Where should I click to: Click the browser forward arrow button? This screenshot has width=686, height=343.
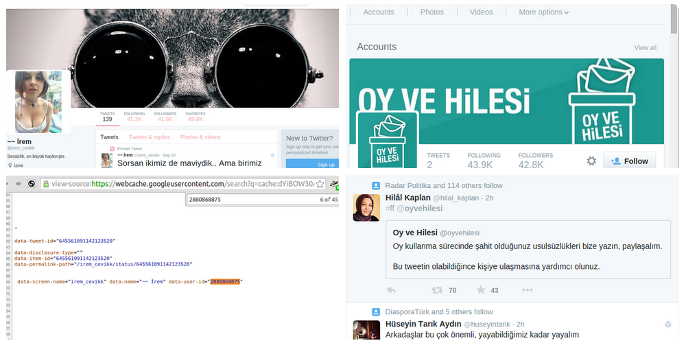[19, 183]
